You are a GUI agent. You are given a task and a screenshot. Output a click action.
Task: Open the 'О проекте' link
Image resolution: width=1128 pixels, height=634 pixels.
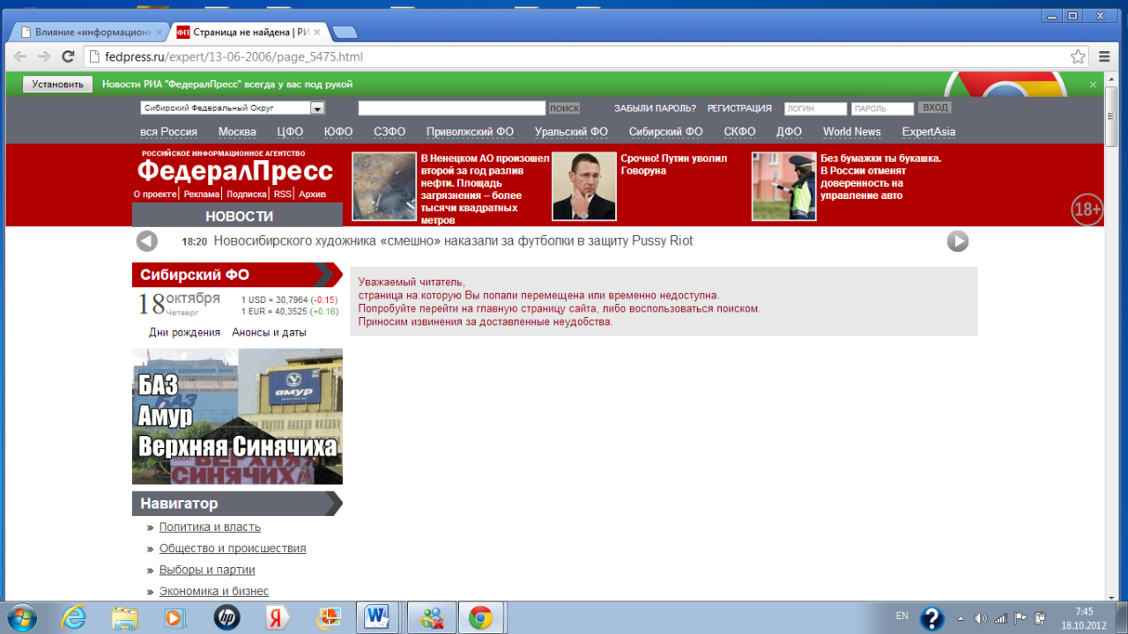pyautogui.click(x=155, y=194)
